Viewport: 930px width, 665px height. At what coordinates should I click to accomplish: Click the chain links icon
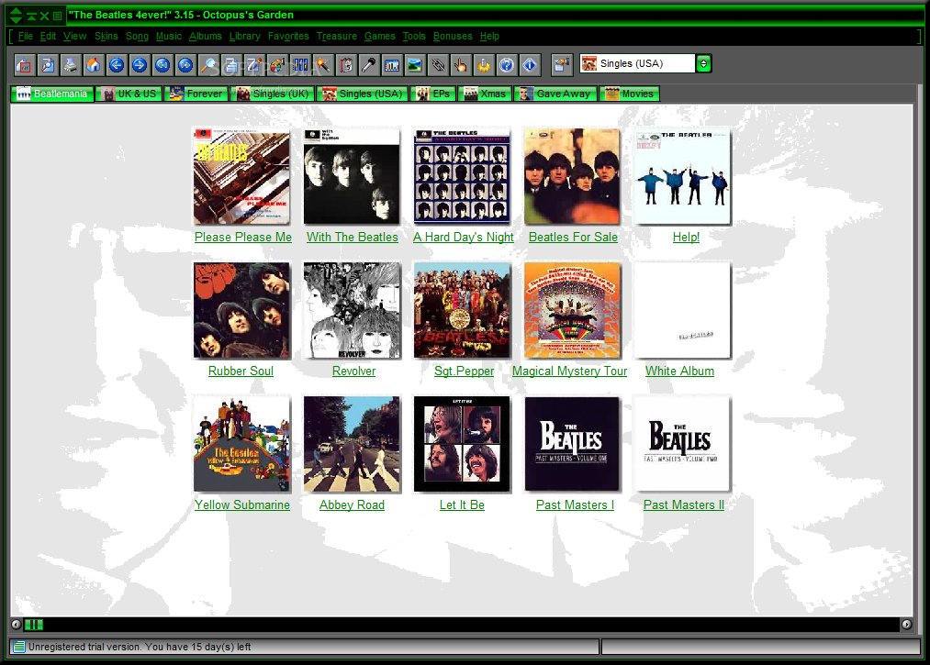[x=438, y=64]
